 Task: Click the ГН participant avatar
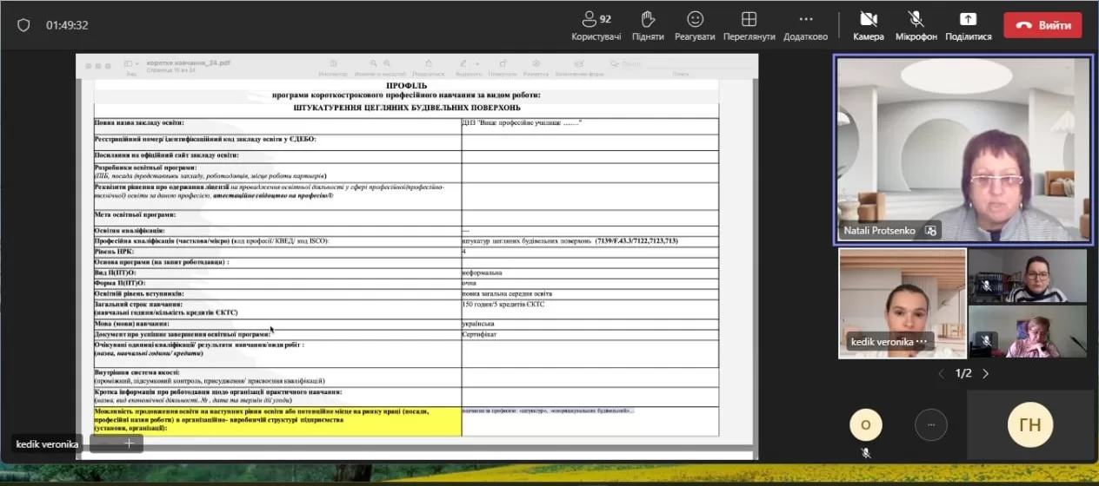(x=1029, y=424)
